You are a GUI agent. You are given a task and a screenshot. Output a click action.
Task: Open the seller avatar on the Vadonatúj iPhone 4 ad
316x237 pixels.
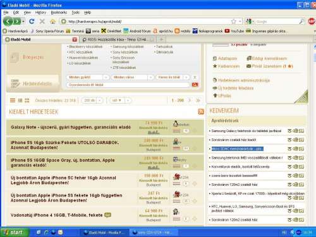pos(176,212)
